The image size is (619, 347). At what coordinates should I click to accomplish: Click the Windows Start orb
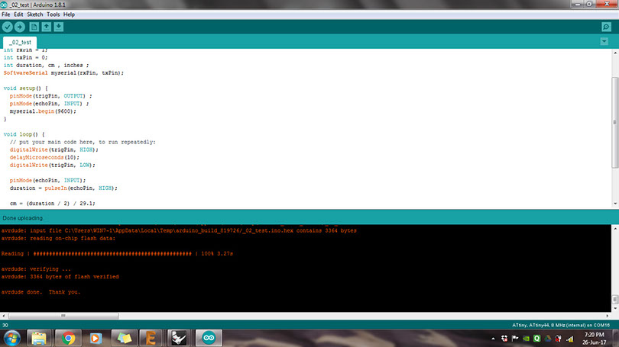click(x=11, y=339)
